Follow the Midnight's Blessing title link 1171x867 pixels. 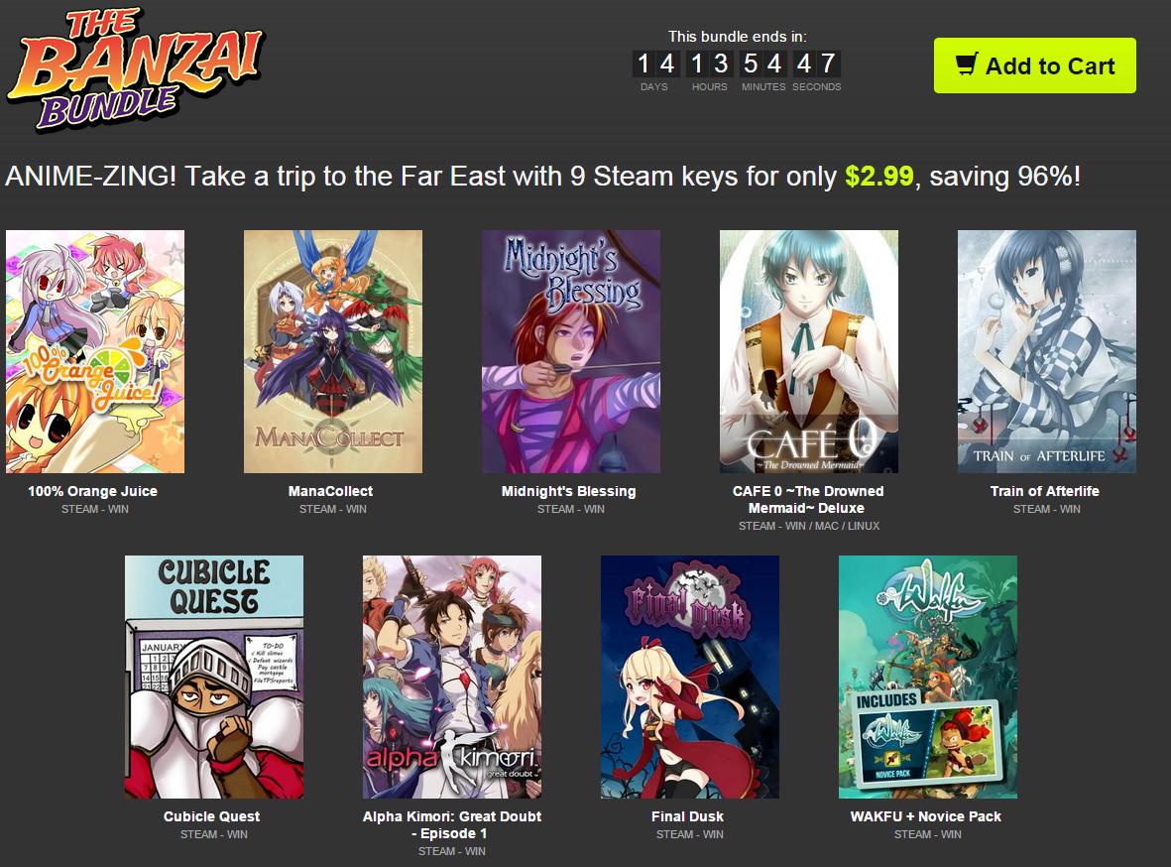point(569,491)
